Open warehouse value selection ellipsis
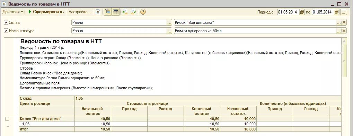353x136 pixels. [339, 22]
